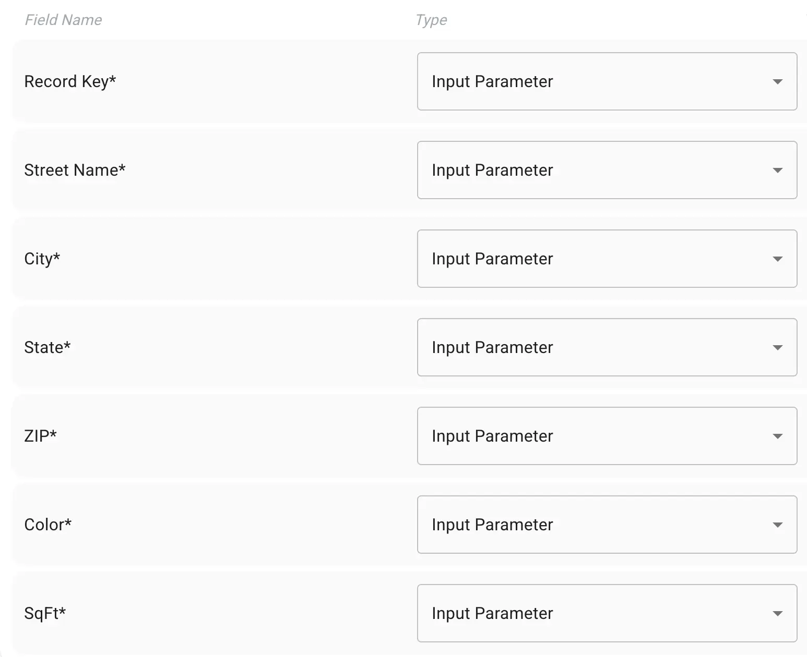Image resolution: width=807 pixels, height=657 pixels.
Task: Open the SqFt type dropdown
Action: 607,613
